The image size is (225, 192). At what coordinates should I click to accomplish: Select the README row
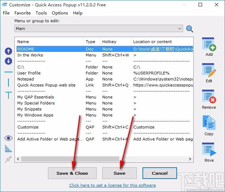105,49
